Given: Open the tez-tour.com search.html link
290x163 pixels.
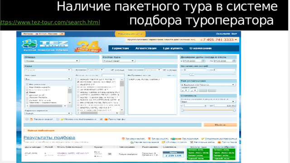Looking at the screenshot, I should (x=50, y=22).
